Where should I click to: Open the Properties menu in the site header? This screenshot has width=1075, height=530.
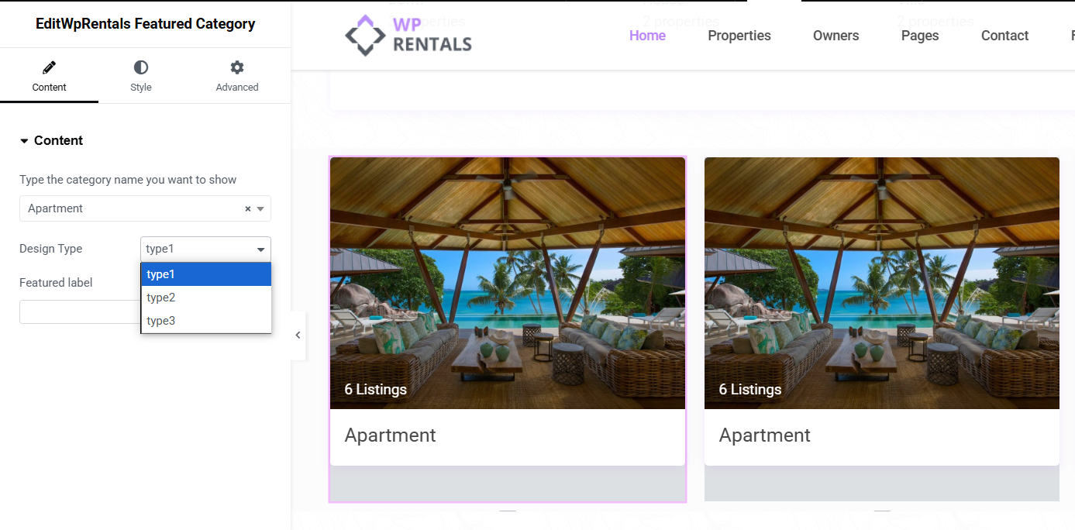[x=739, y=36]
